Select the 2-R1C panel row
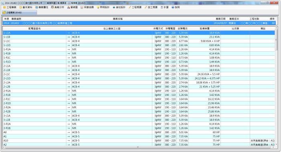The width and height of the screenshot is (281, 152). tap(139, 99)
